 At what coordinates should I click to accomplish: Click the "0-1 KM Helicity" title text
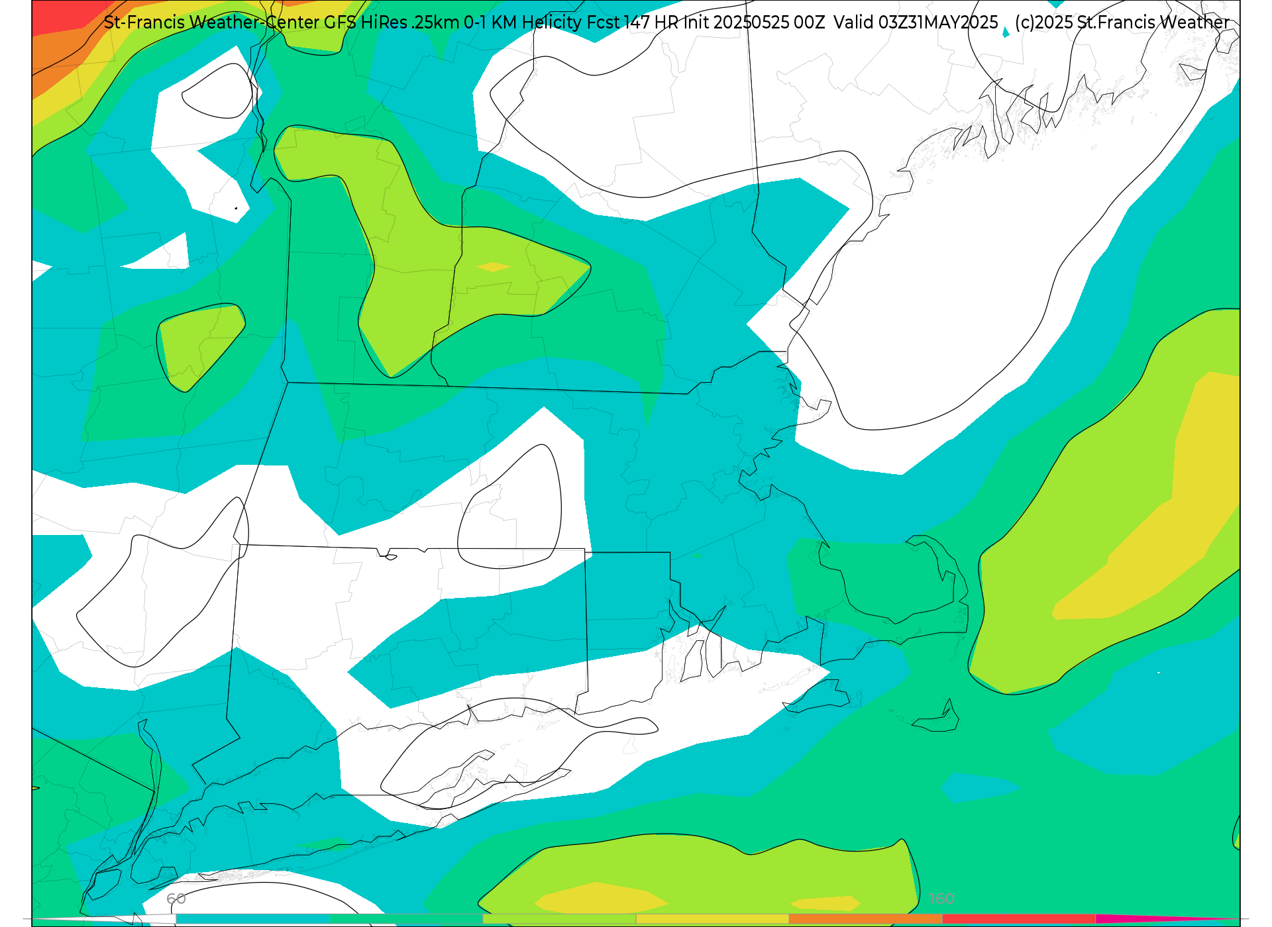click(x=523, y=23)
